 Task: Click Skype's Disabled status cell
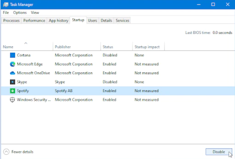(x=110, y=82)
